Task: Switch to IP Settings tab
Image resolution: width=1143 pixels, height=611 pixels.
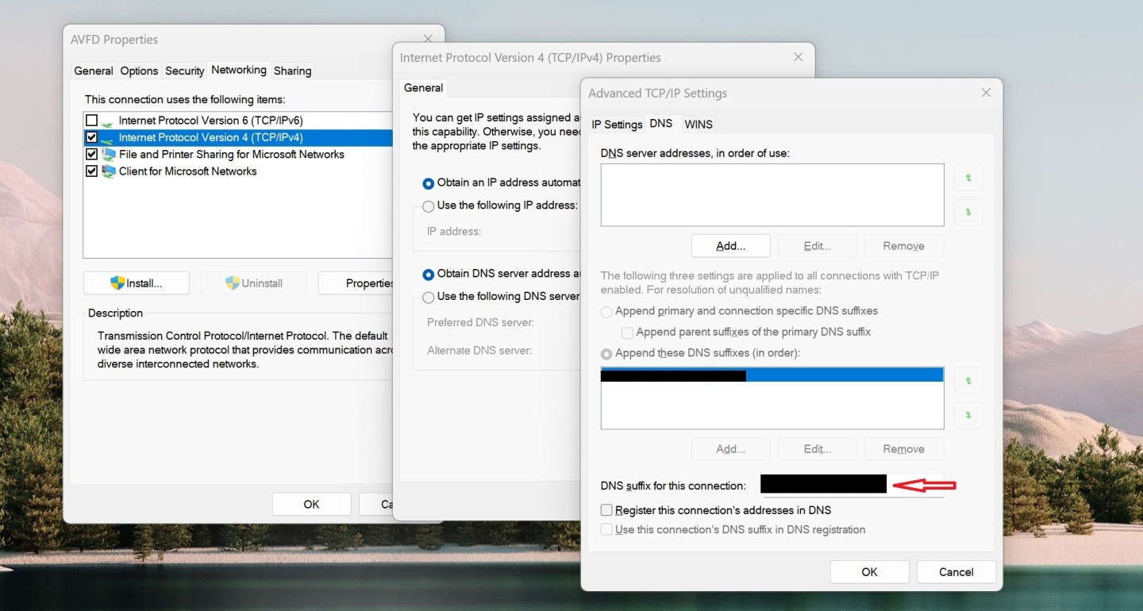Action: [x=617, y=124]
